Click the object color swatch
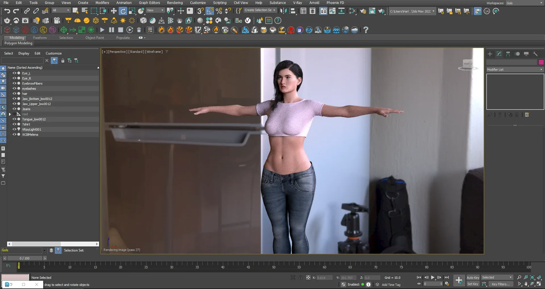Viewport: 545px width, 289px height. click(x=542, y=62)
